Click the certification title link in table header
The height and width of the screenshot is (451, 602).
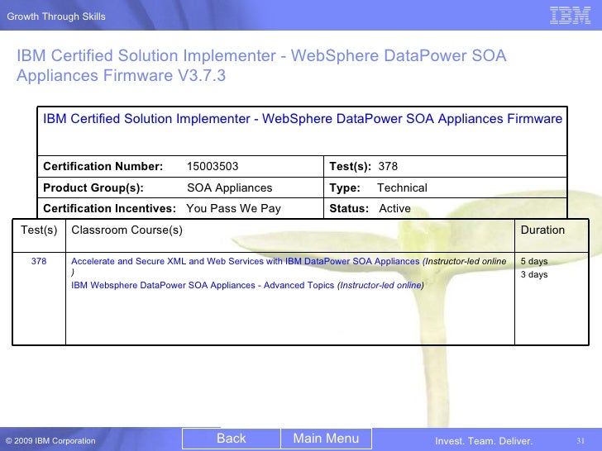click(303, 118)
